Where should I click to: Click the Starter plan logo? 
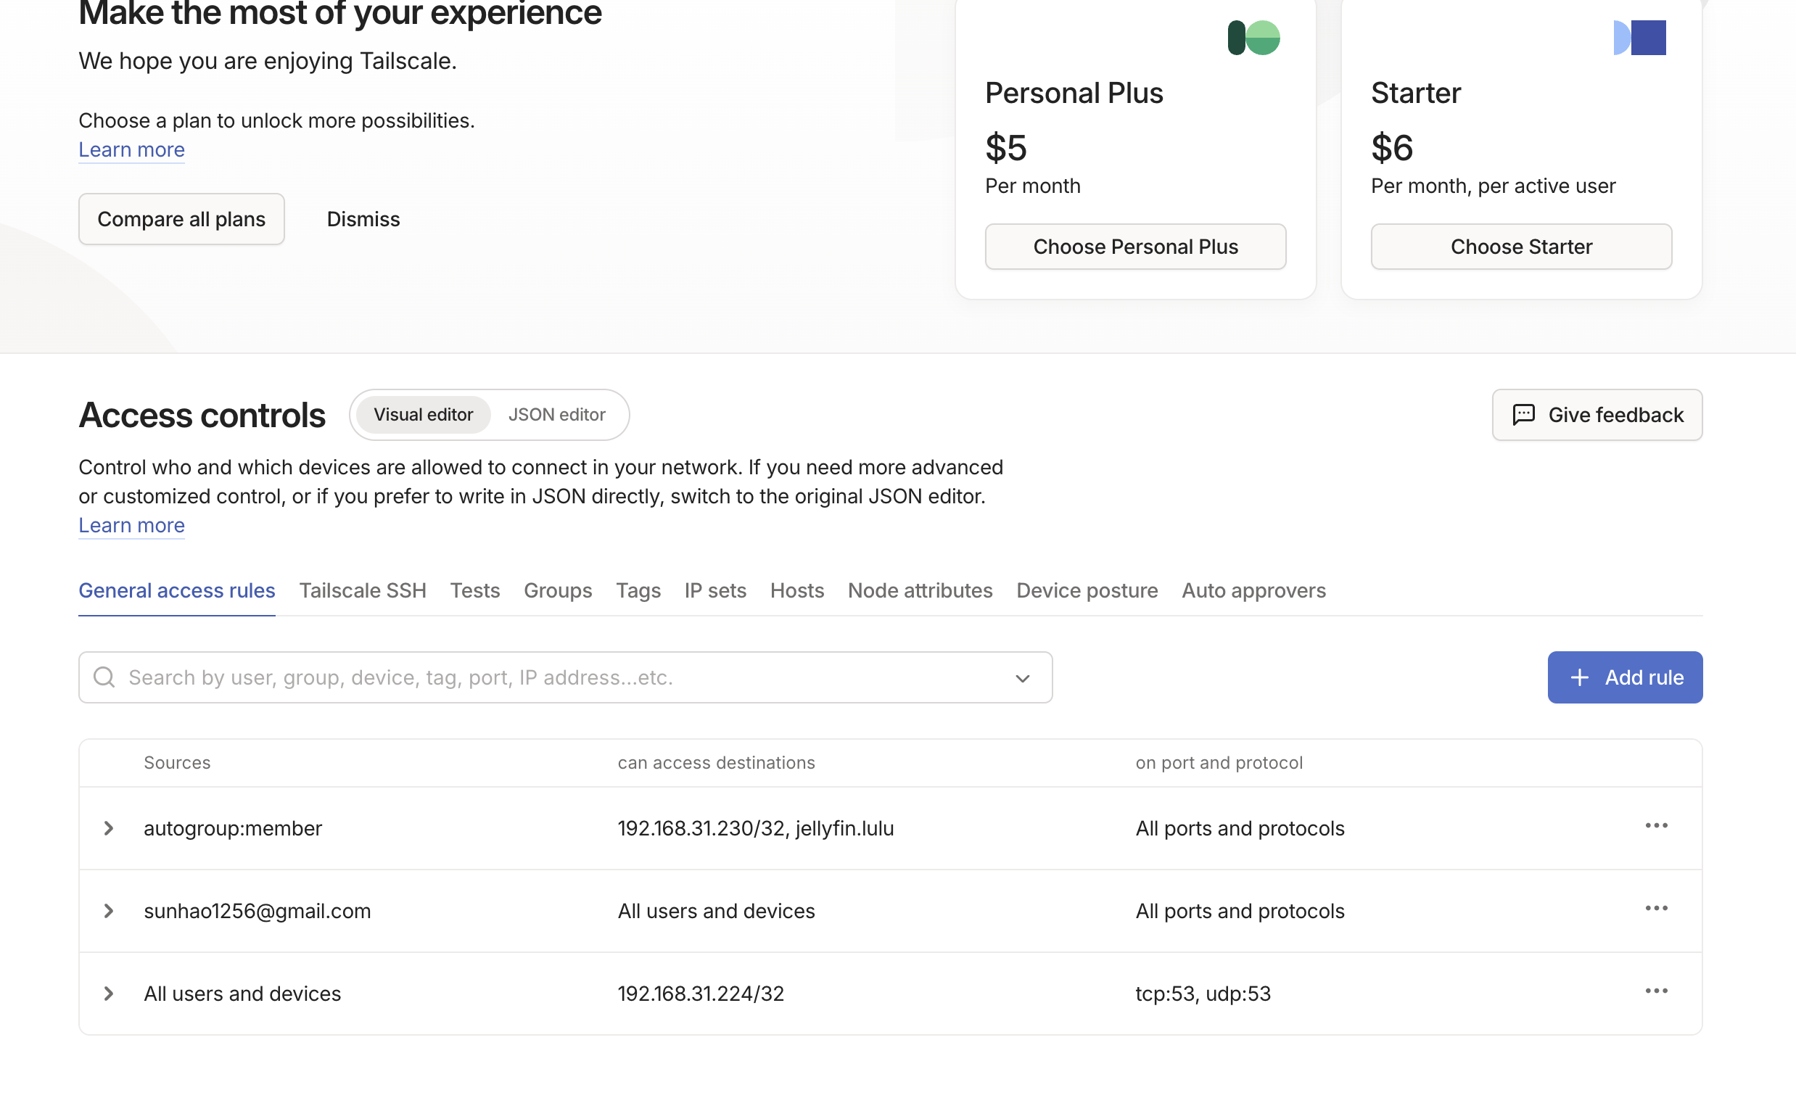(1639, 37)
